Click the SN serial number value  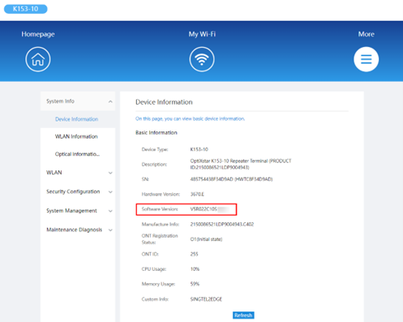[231, 179]
